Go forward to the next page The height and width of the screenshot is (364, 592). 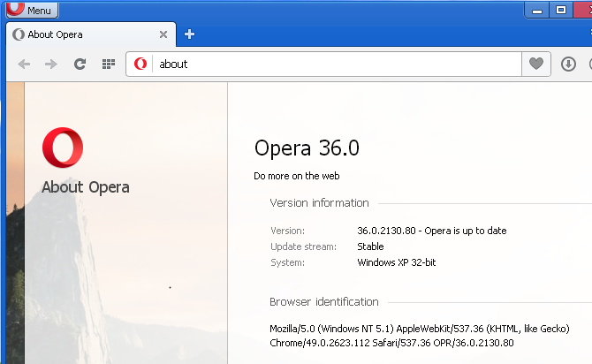(51, 64)
